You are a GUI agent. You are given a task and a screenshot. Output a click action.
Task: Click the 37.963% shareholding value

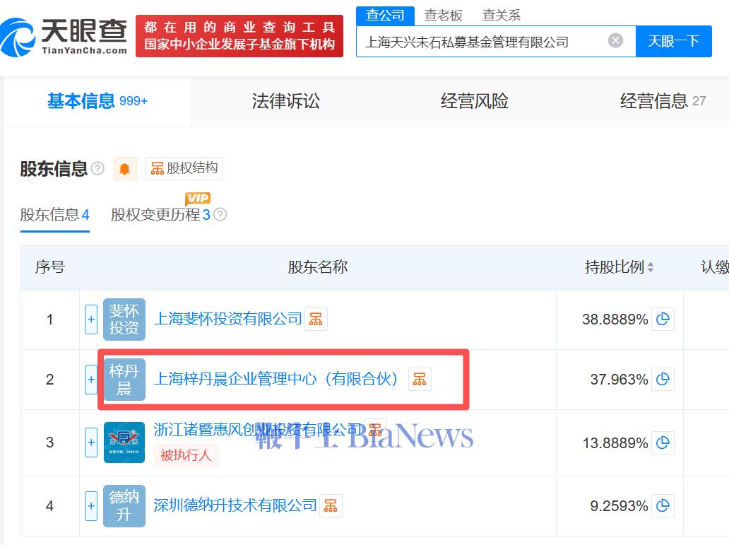(619, 380)
